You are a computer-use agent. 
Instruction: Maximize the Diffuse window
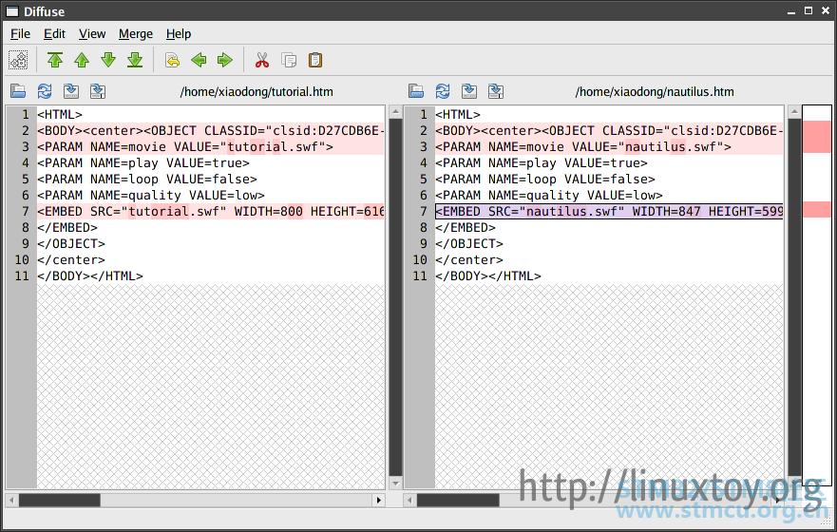(x=808, y=10)
